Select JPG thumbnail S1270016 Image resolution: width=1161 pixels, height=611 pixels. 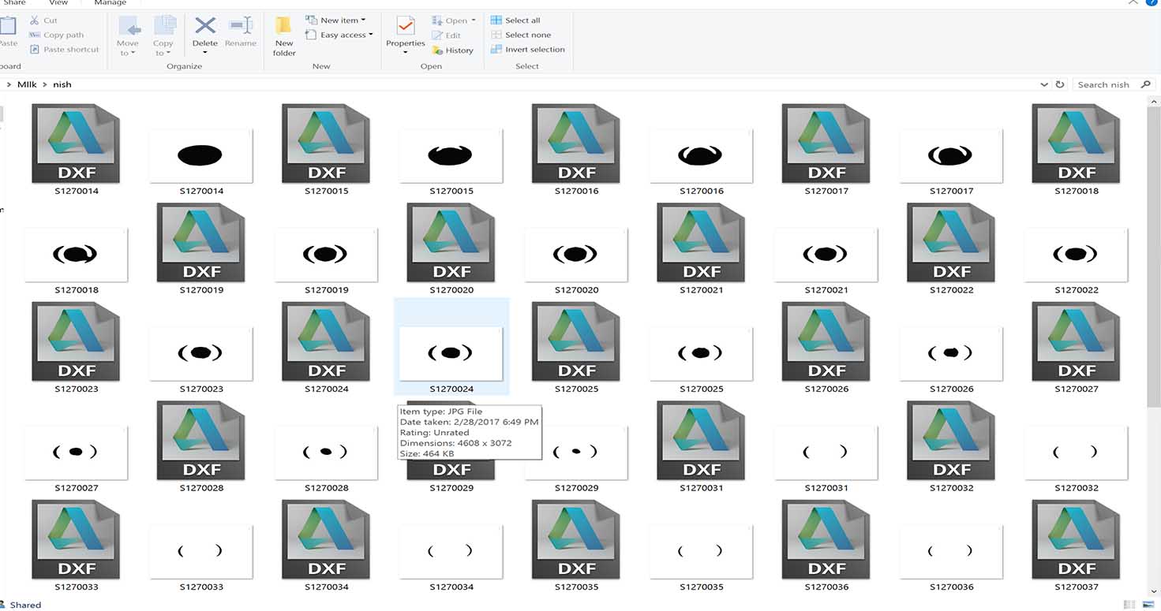coord(702,155)
